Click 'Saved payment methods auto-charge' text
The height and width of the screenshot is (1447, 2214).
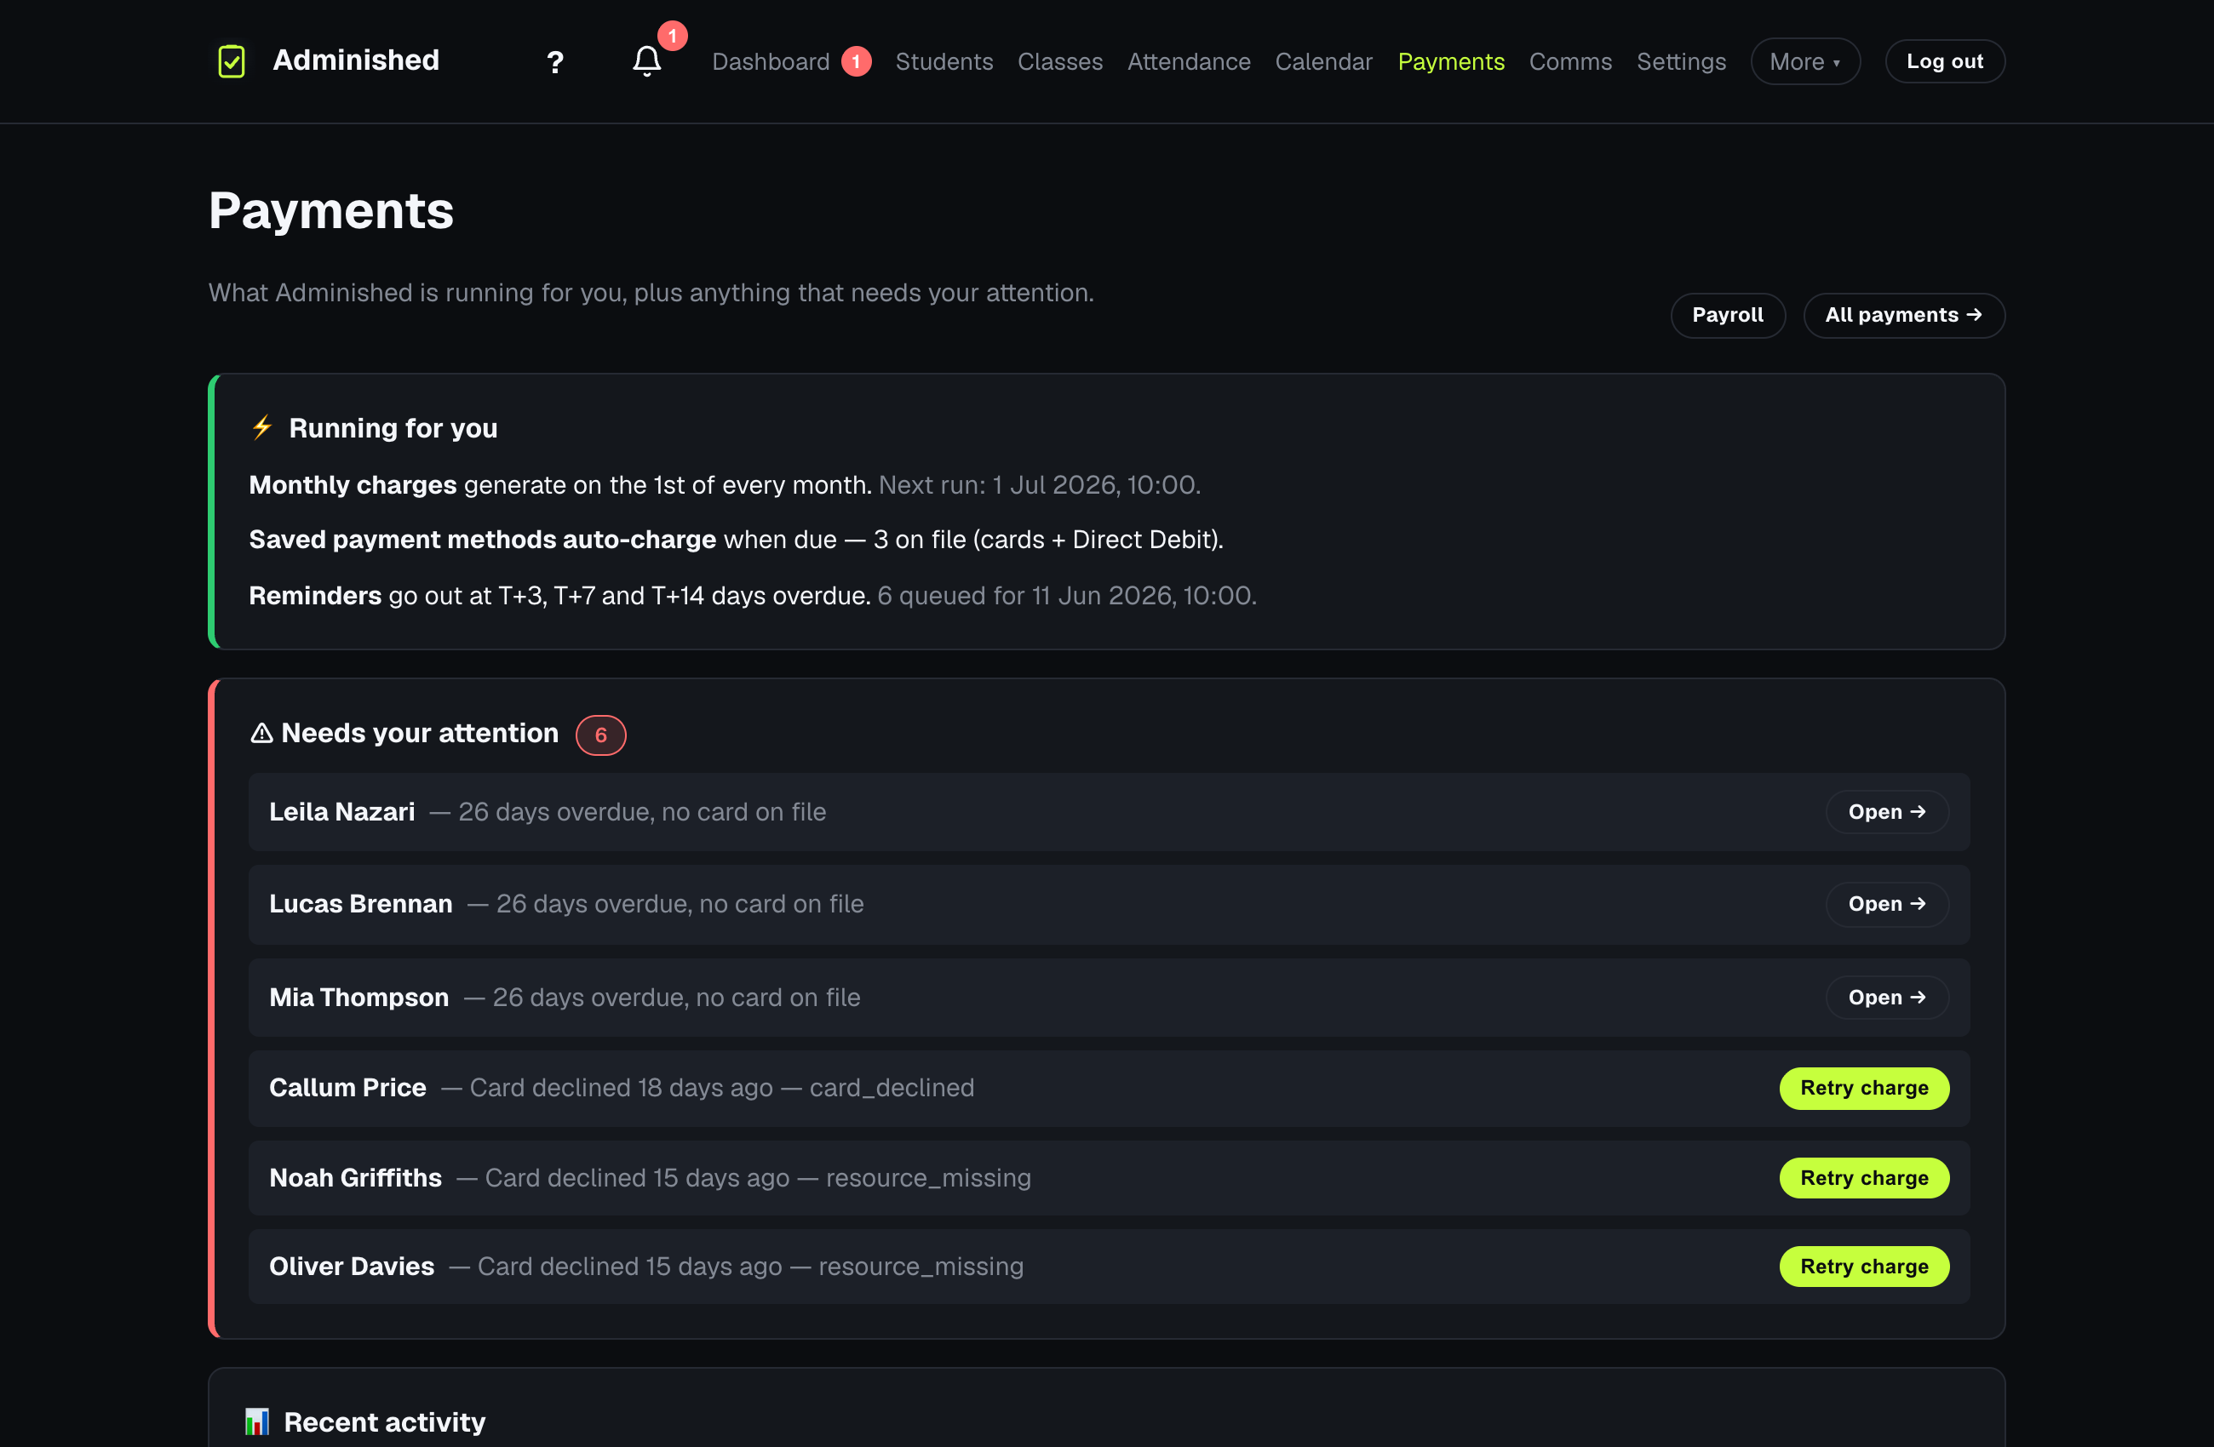point(483,540)
